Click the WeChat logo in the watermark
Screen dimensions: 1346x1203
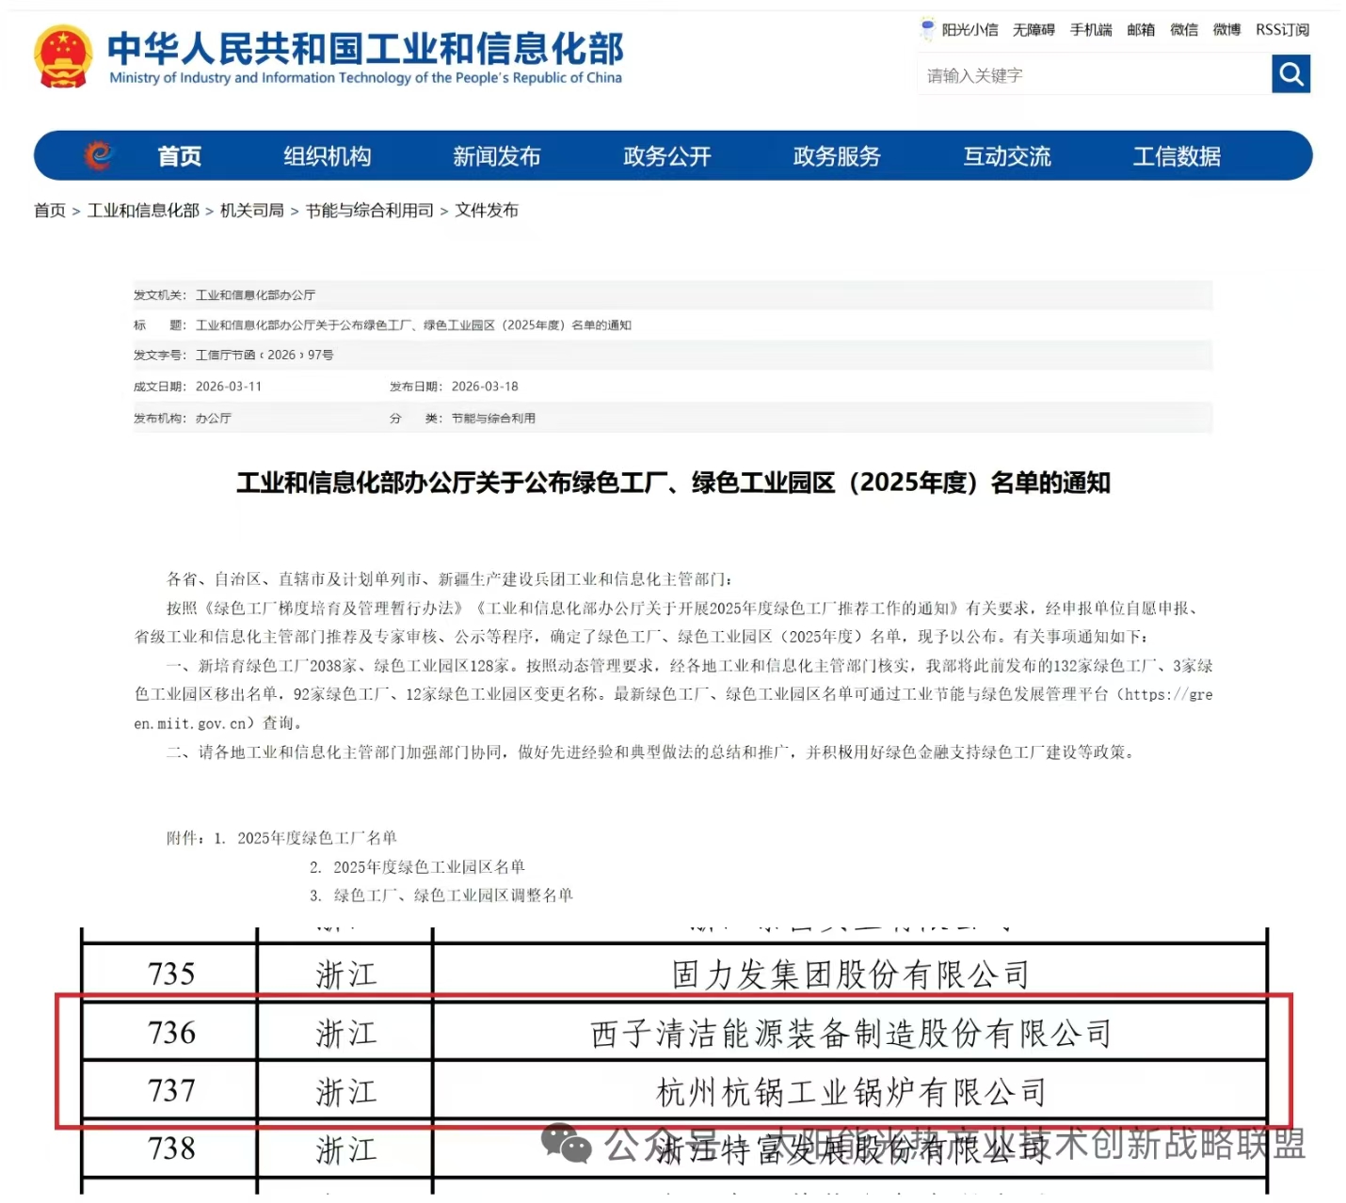pyautogui.click(x=566, y=1143)
